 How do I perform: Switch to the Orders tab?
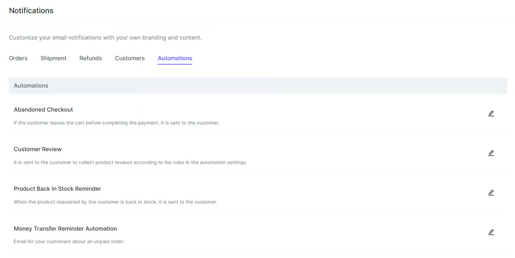(x=18, y=58)
